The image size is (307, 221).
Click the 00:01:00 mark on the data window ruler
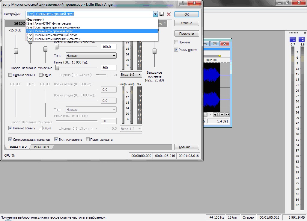(x=211, y=60)
